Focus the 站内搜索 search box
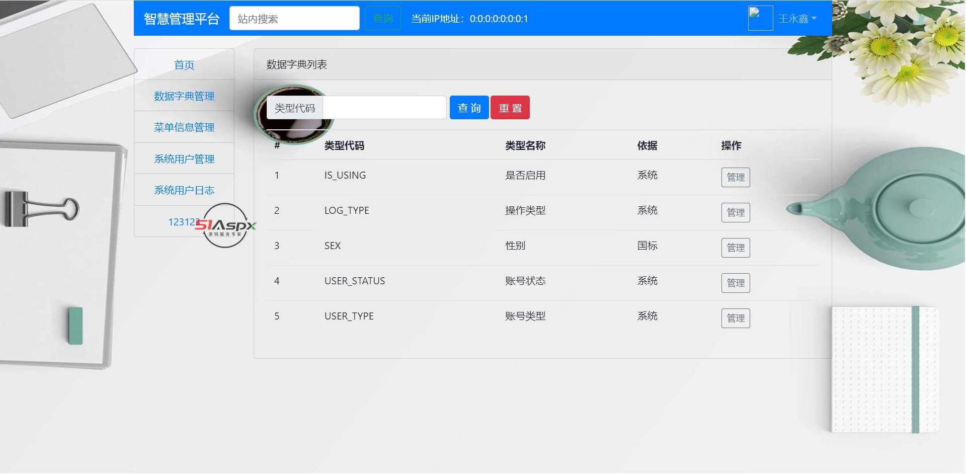This screenshot has width=966, height=474. pyautogui.click(x=294, y=19)
